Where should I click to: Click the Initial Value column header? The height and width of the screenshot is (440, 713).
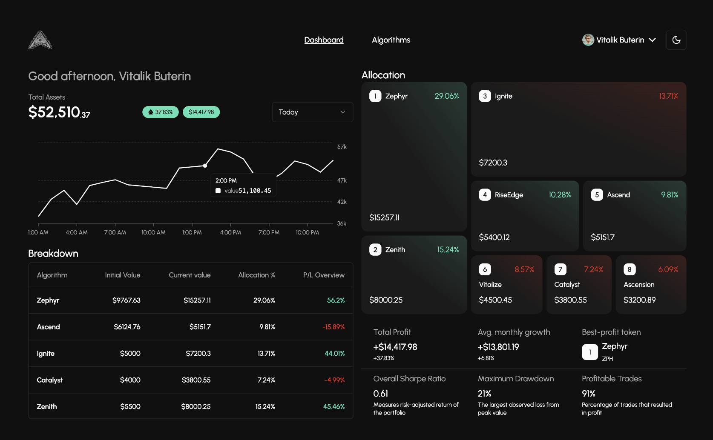[x=123, y=275]
